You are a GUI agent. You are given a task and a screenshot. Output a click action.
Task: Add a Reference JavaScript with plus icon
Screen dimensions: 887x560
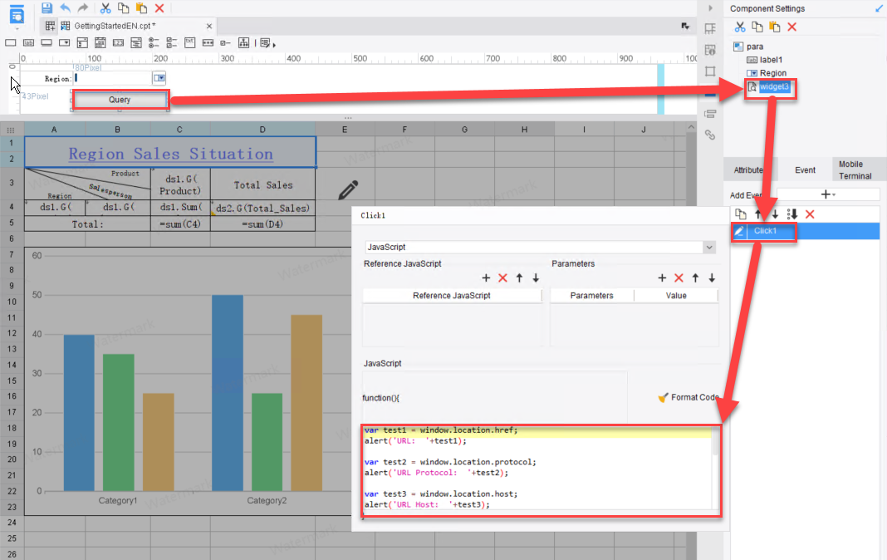pos(486,278)
